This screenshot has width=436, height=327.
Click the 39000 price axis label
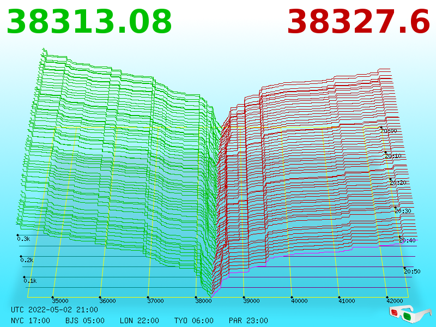(x=251, y=301)
